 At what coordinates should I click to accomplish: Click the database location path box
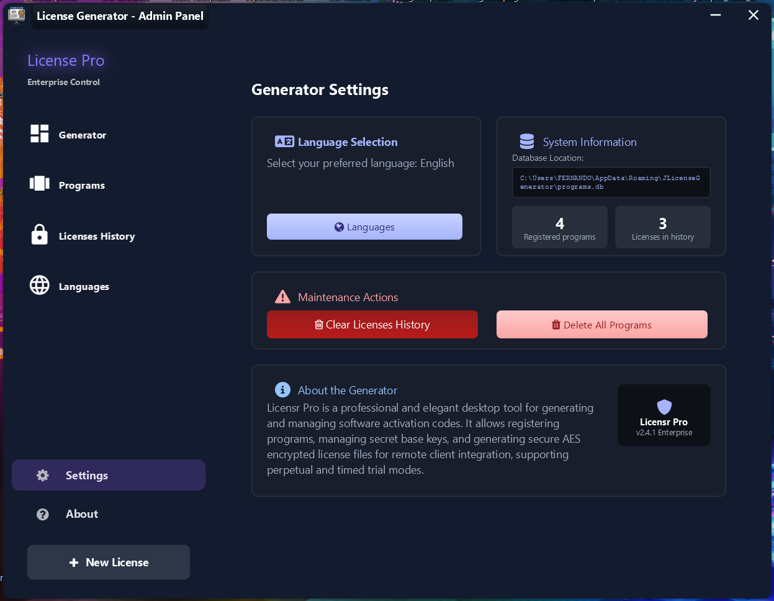[611, 183]
